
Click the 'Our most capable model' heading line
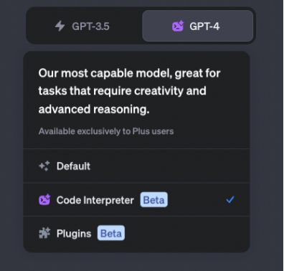pyautogui.click(x=129, y=73)
